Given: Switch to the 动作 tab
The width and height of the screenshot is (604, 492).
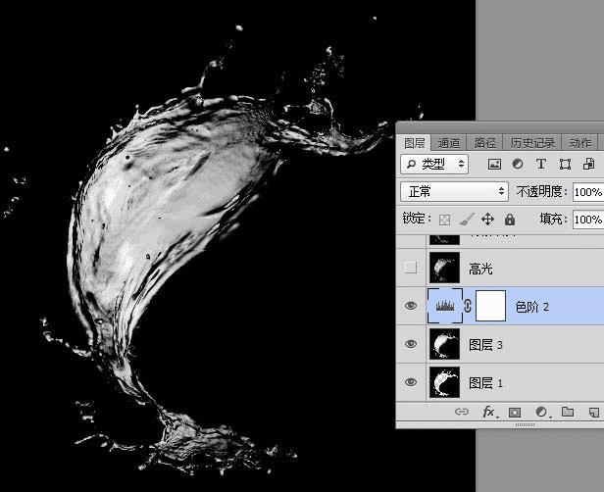Looking at the screenshot, I should point(580,143).
